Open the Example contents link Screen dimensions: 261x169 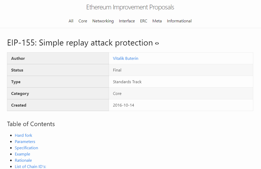[22, 154]
